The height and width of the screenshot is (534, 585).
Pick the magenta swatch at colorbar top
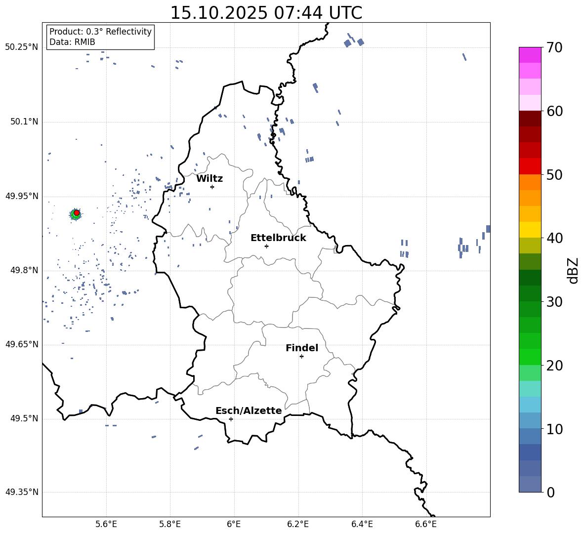530,55
